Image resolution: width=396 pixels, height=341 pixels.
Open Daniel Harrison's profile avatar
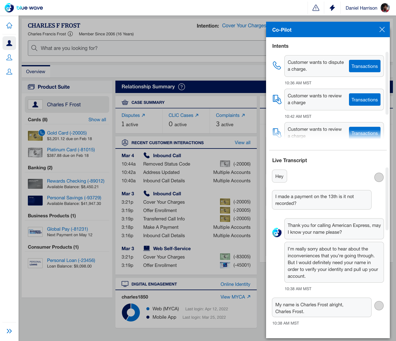tap(385, 8)
